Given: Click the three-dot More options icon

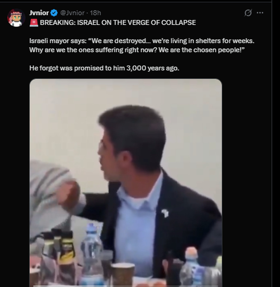Looking at the screenshot, I should pos(260,13).
